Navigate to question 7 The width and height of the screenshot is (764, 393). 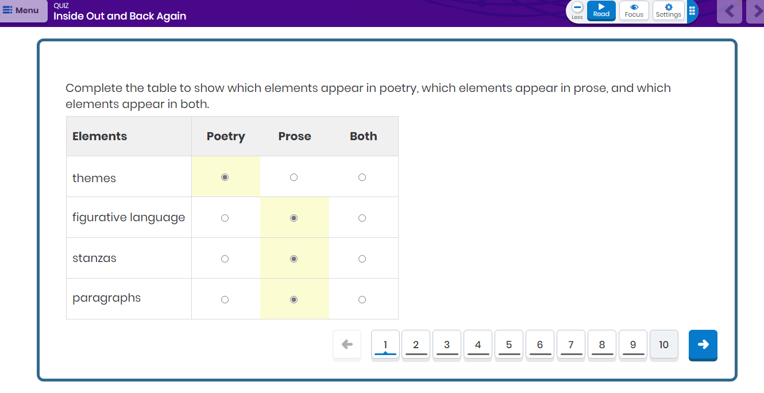[x=571, y=345]
